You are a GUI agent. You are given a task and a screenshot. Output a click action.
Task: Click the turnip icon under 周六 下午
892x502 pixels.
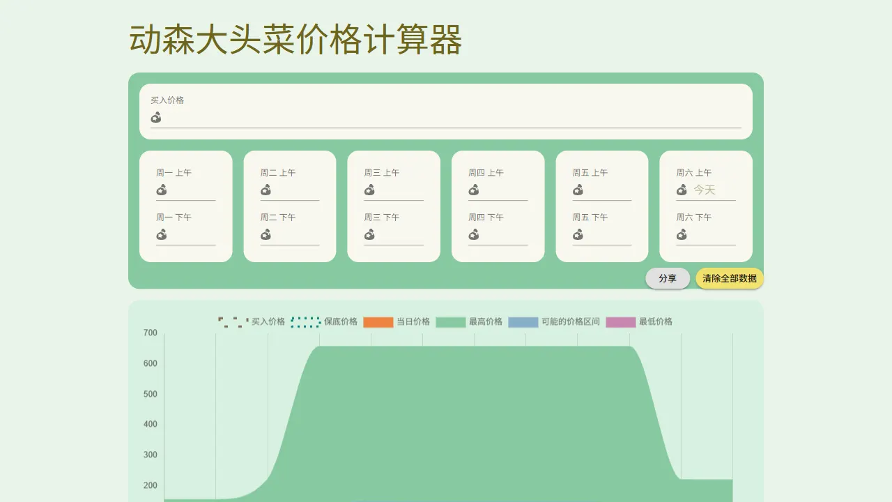tap(682, 234)
